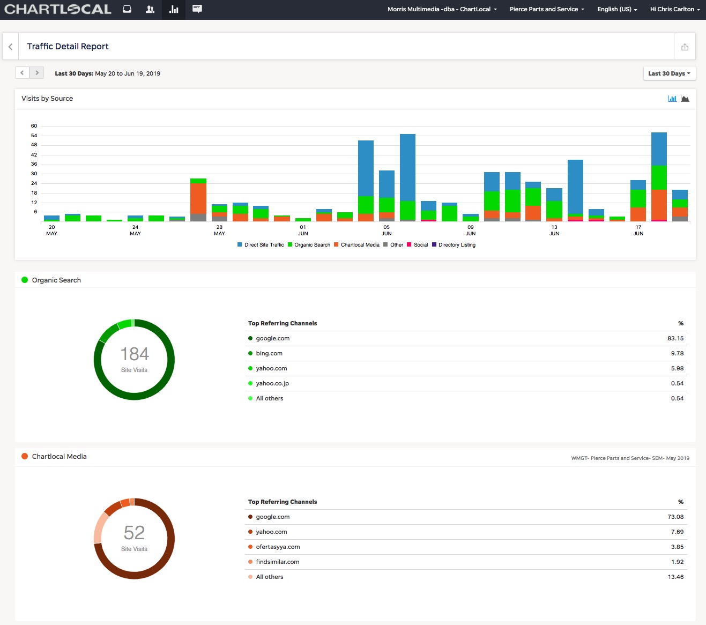Switch chart to area graph view icon
The image size is (706, 625).
click(x=685, y=99)
